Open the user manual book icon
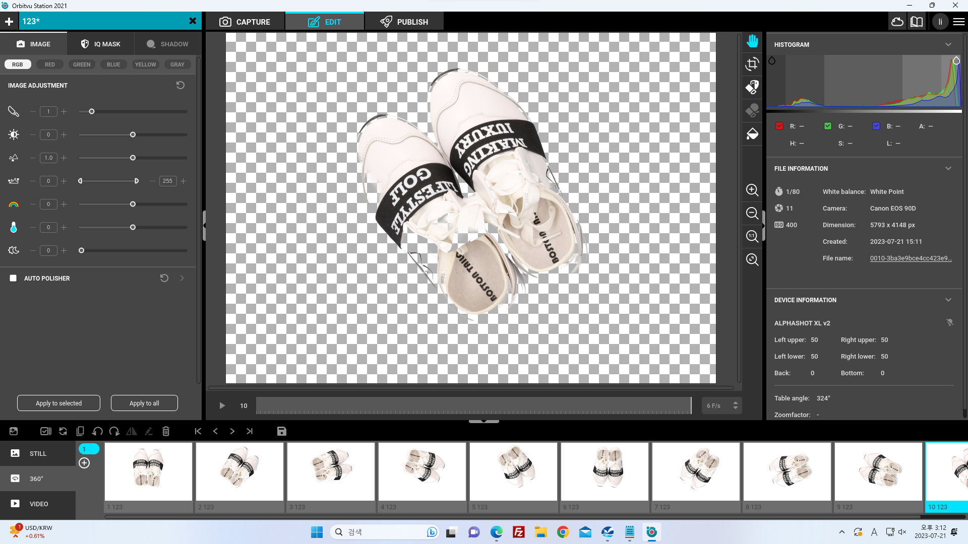The image size is (968, 544). (917, 22)
